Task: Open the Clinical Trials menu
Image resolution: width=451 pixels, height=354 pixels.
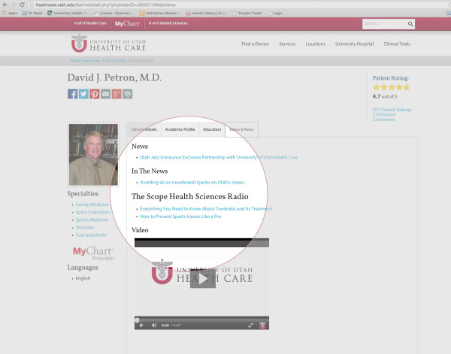Action: click(397, 44)
